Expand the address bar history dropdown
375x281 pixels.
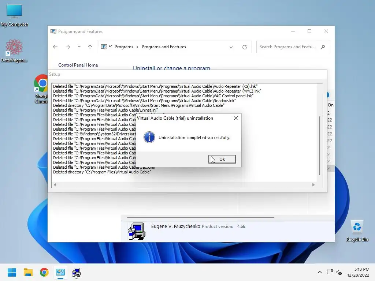[x=231, y=47]
